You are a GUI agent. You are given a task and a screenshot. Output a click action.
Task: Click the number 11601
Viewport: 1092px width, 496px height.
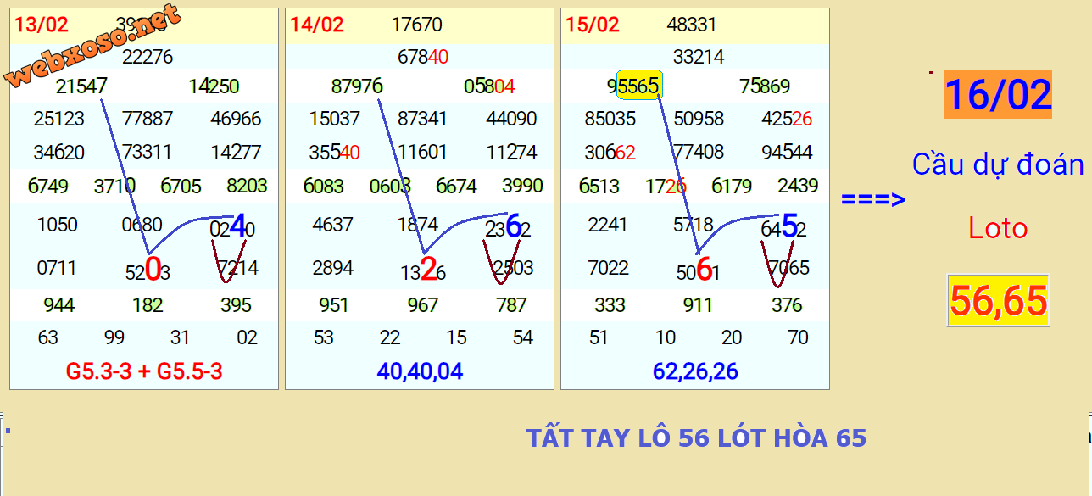(423, 152)
